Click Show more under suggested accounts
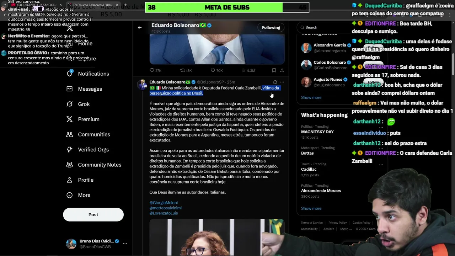Image resolution: width=455 pixels, height=256 pixels. pyautogui.click(x=311, y=97)
